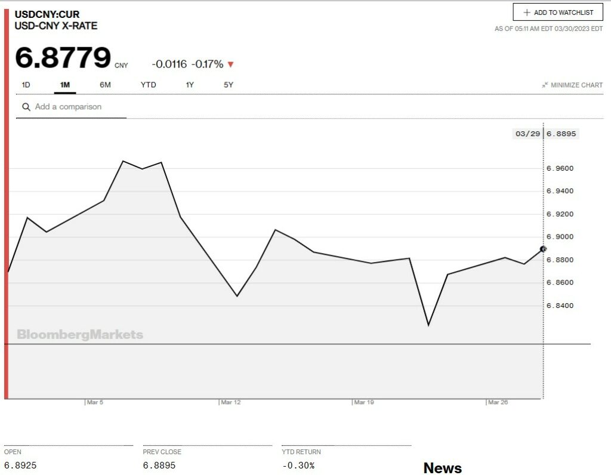
Task: Select the 1M time range tab
Action: (x=65, y=85)
